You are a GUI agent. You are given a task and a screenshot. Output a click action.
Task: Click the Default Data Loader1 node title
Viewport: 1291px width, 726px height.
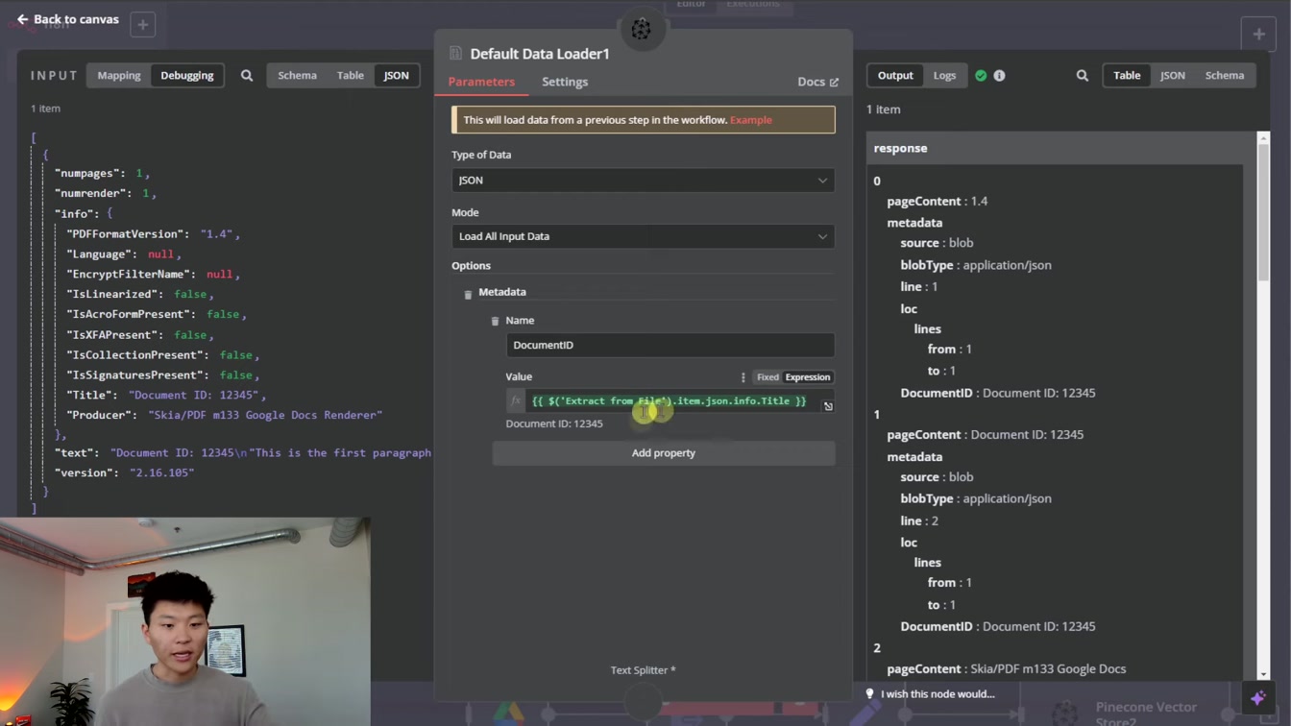click(x=540, y=54)
